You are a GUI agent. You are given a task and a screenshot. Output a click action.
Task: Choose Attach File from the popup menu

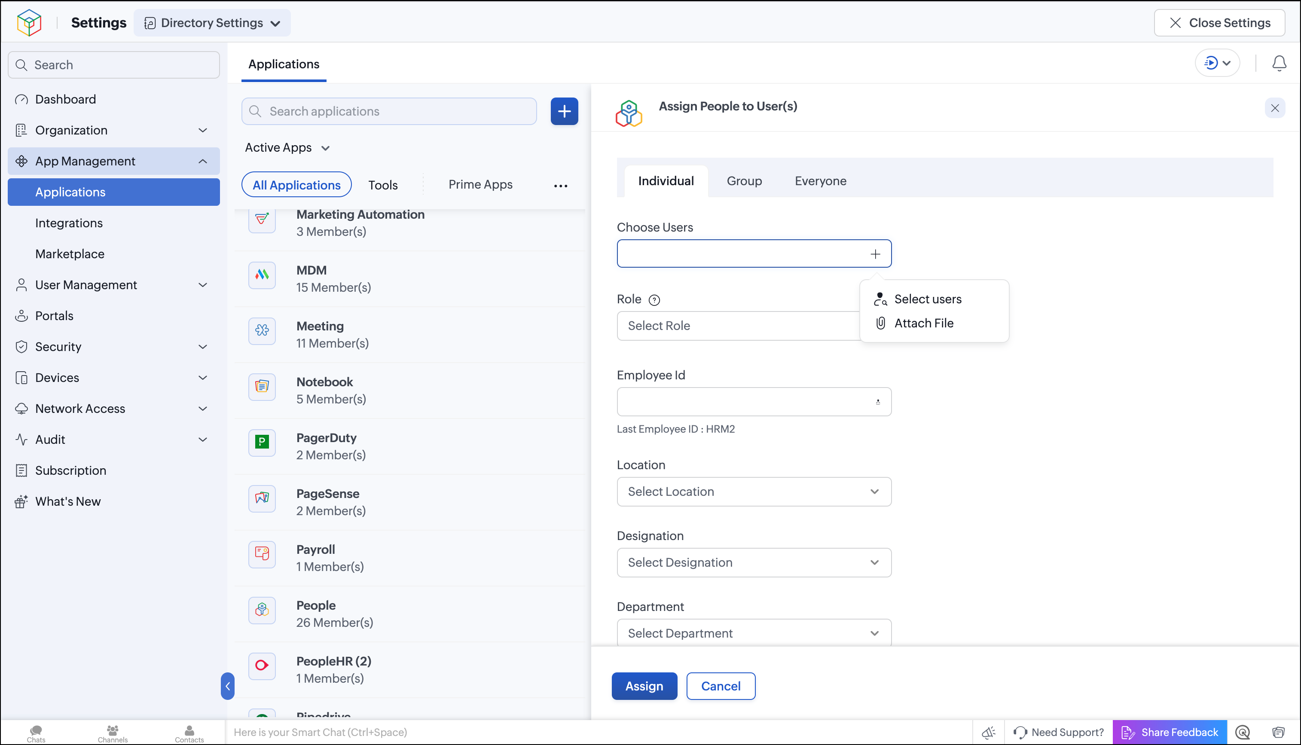(x=914, y=324)
